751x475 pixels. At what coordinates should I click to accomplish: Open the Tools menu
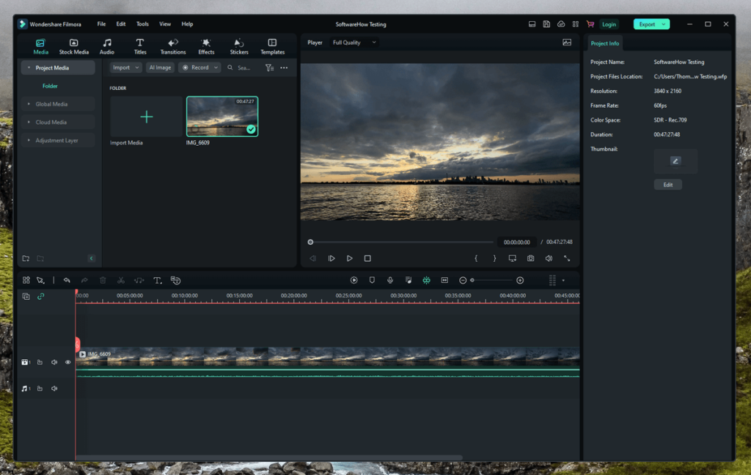click(x=142, y=24)
